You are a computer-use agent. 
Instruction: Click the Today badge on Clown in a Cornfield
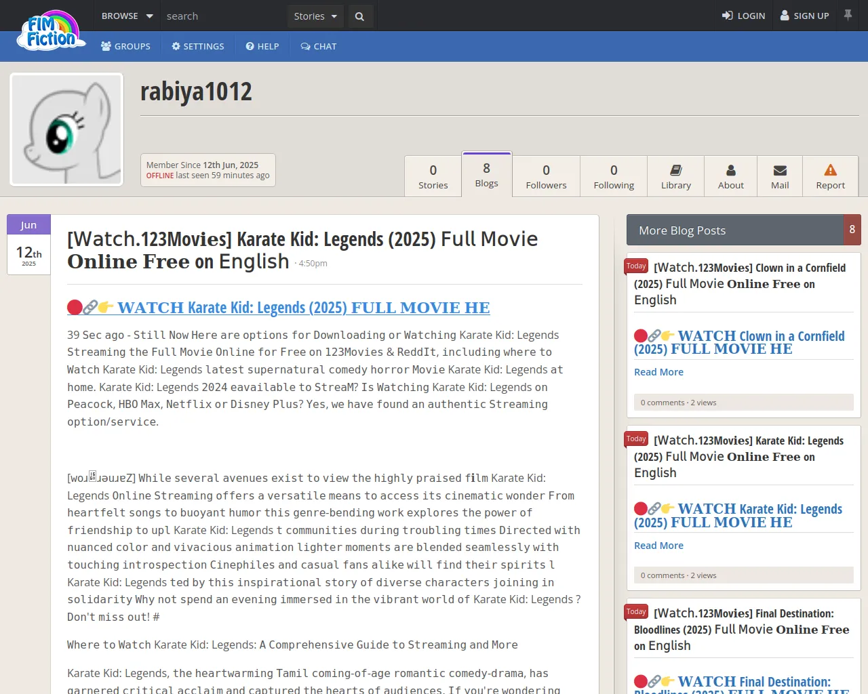tap(636, 266)
